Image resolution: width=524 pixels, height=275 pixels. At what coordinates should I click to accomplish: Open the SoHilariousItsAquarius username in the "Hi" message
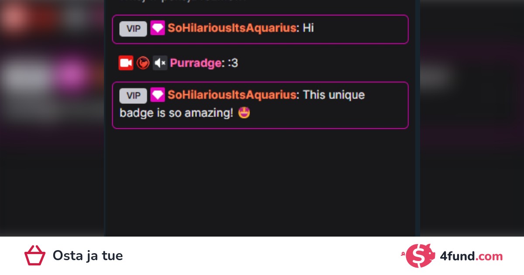[x=232, y=28]
